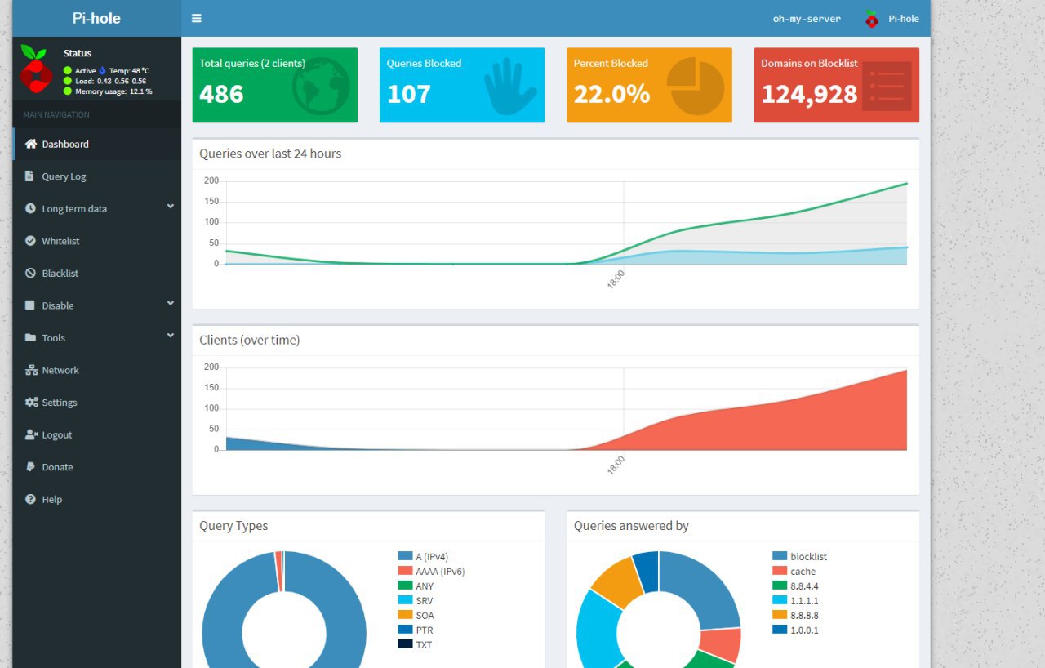Expand the Long term data submenu arrow
The height and width of the screenshot is (668, 1045).
[170, 207]
